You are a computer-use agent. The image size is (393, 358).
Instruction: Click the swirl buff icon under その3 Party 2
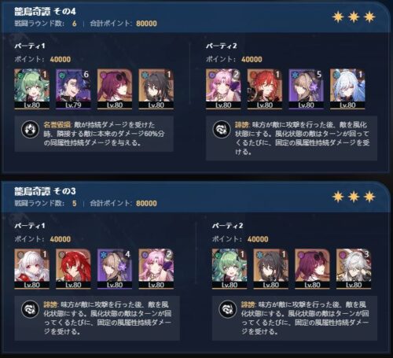tap(228, 309)
